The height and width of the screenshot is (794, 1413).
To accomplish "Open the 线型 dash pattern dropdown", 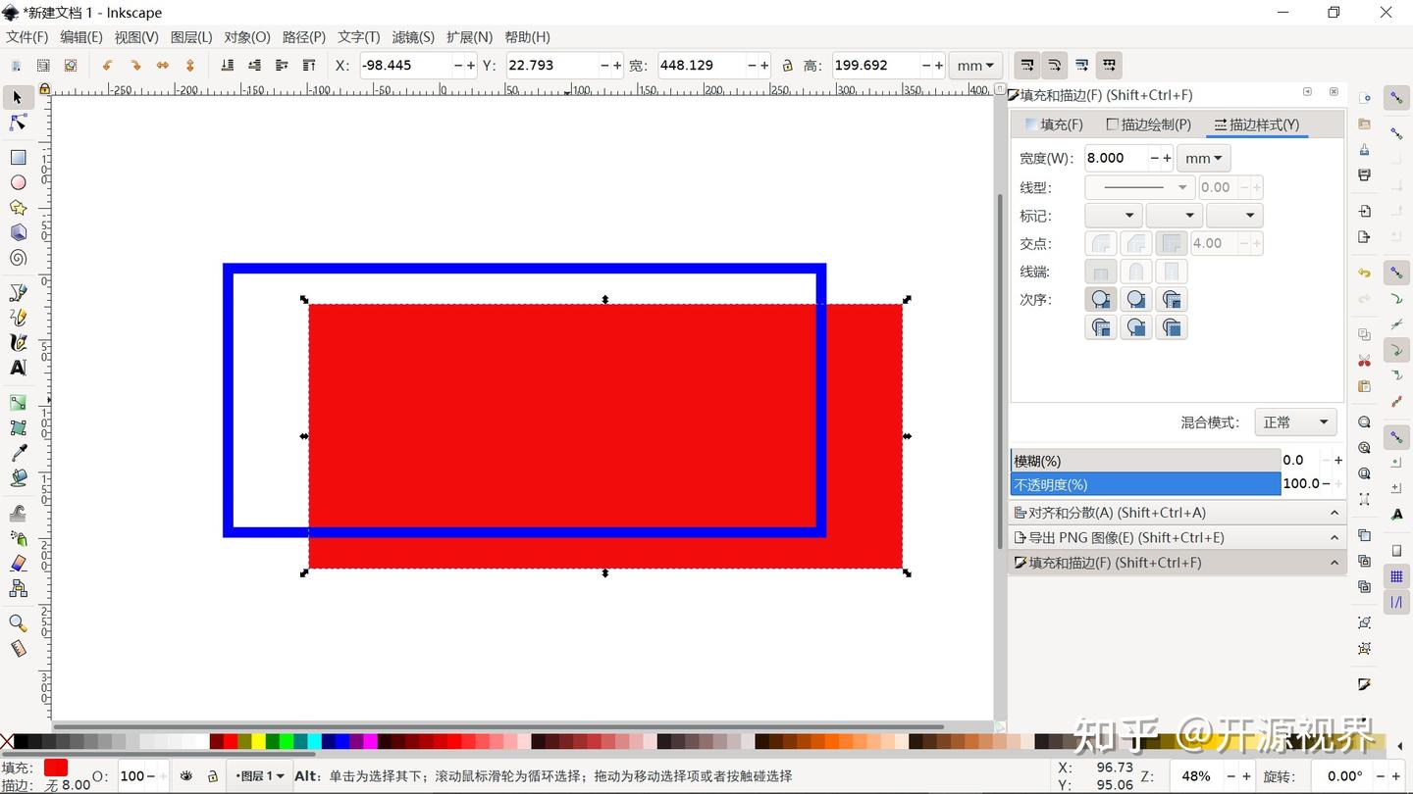I will point(1140,187).
